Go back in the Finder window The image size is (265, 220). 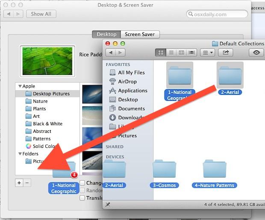coord(111,53)
